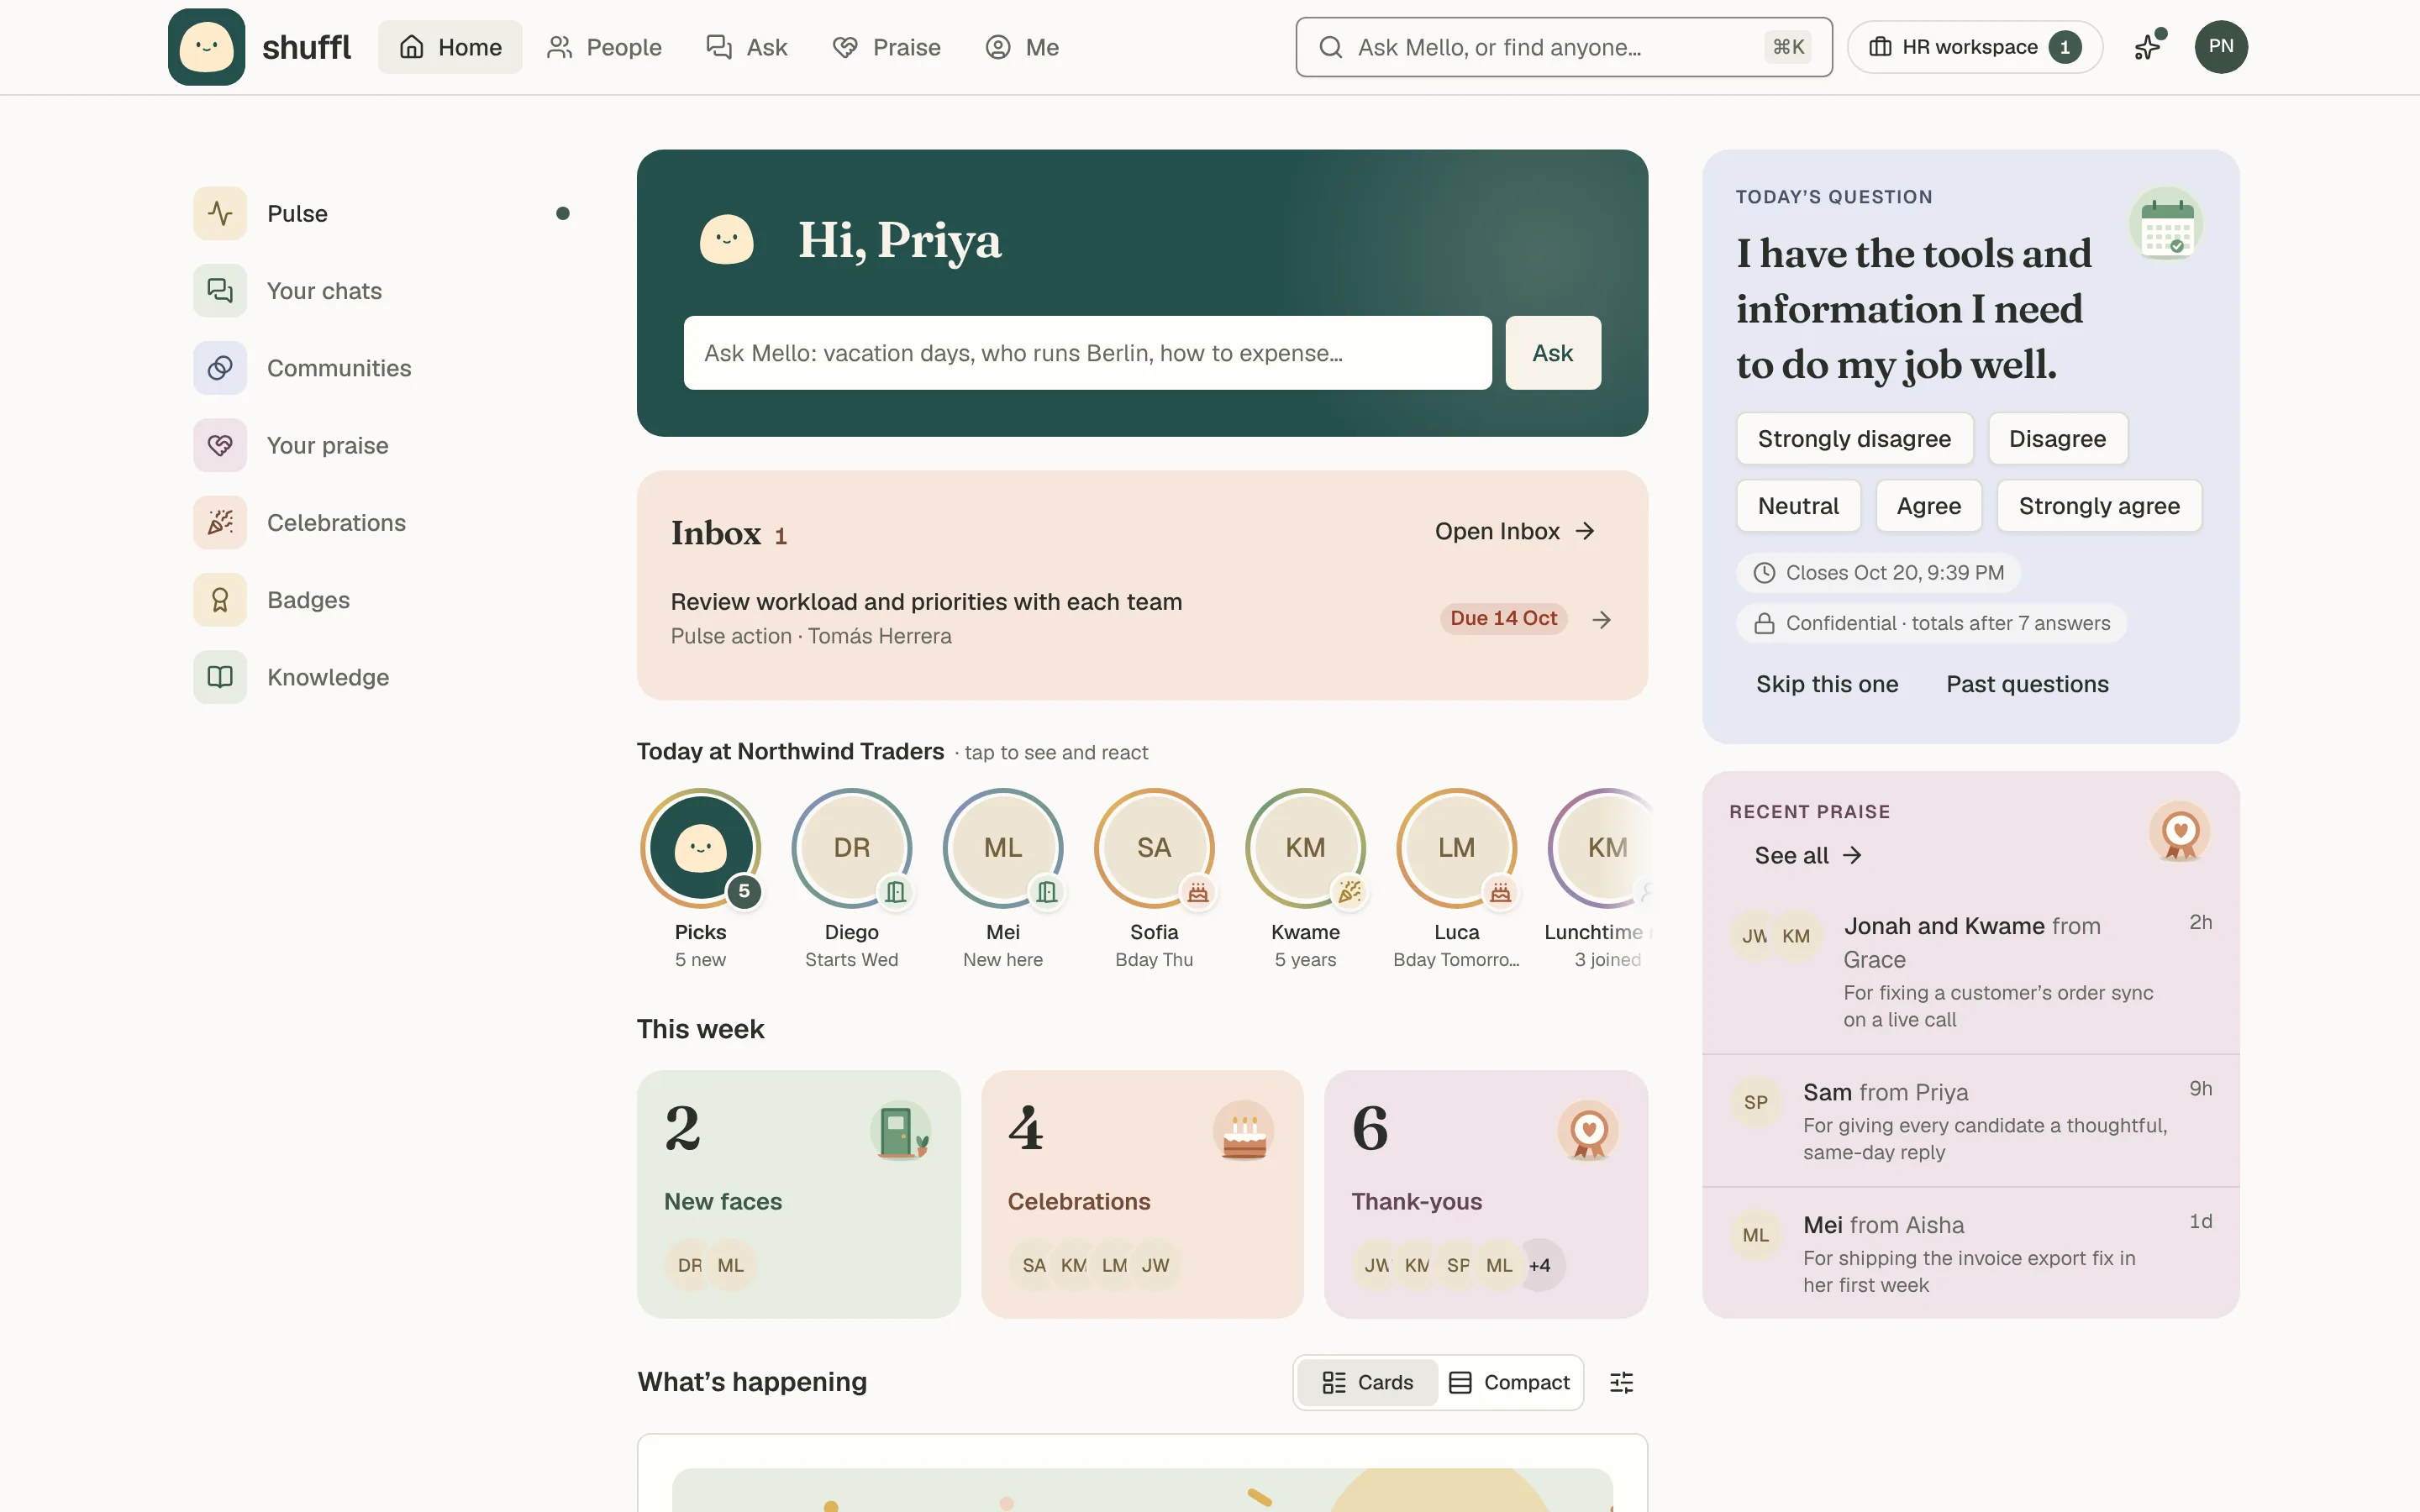Select the Neutral answer option
The height and width of the screenshot is (1512, 2420).
[x=1798, y=506]
